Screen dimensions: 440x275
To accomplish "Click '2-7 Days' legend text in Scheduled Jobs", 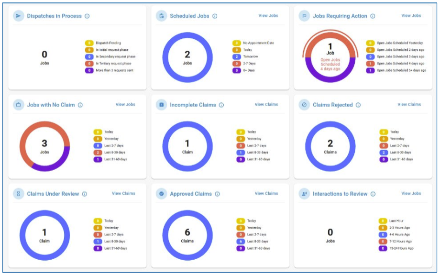I will click(x=249, y=64).
